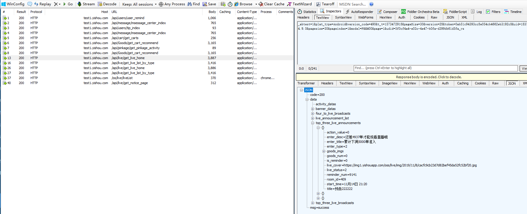
Task: Click the camera screenshot icon
Action: pyautogui.click(x=223, y=4)
